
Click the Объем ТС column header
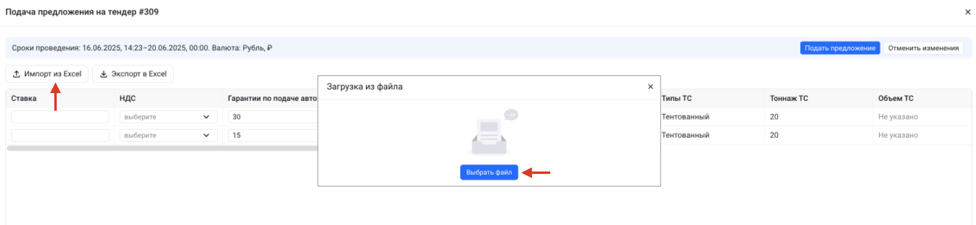(896, 99)
